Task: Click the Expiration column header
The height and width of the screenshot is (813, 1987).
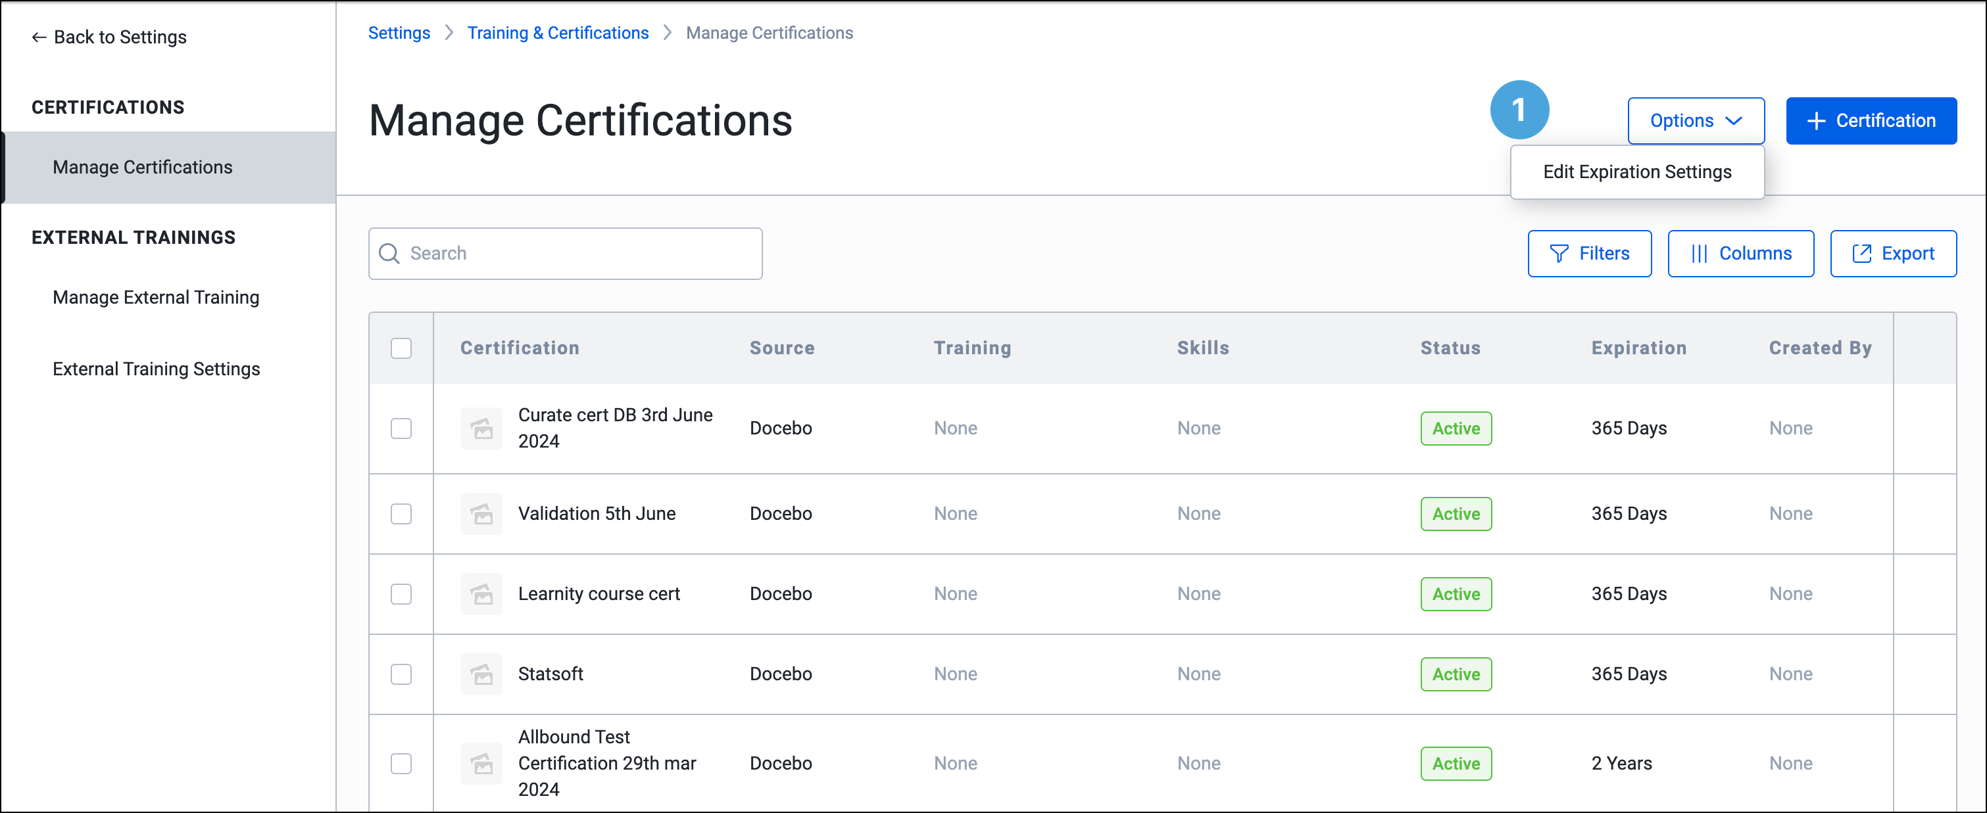Action: pyautogui.click(x=1638, y=348)
